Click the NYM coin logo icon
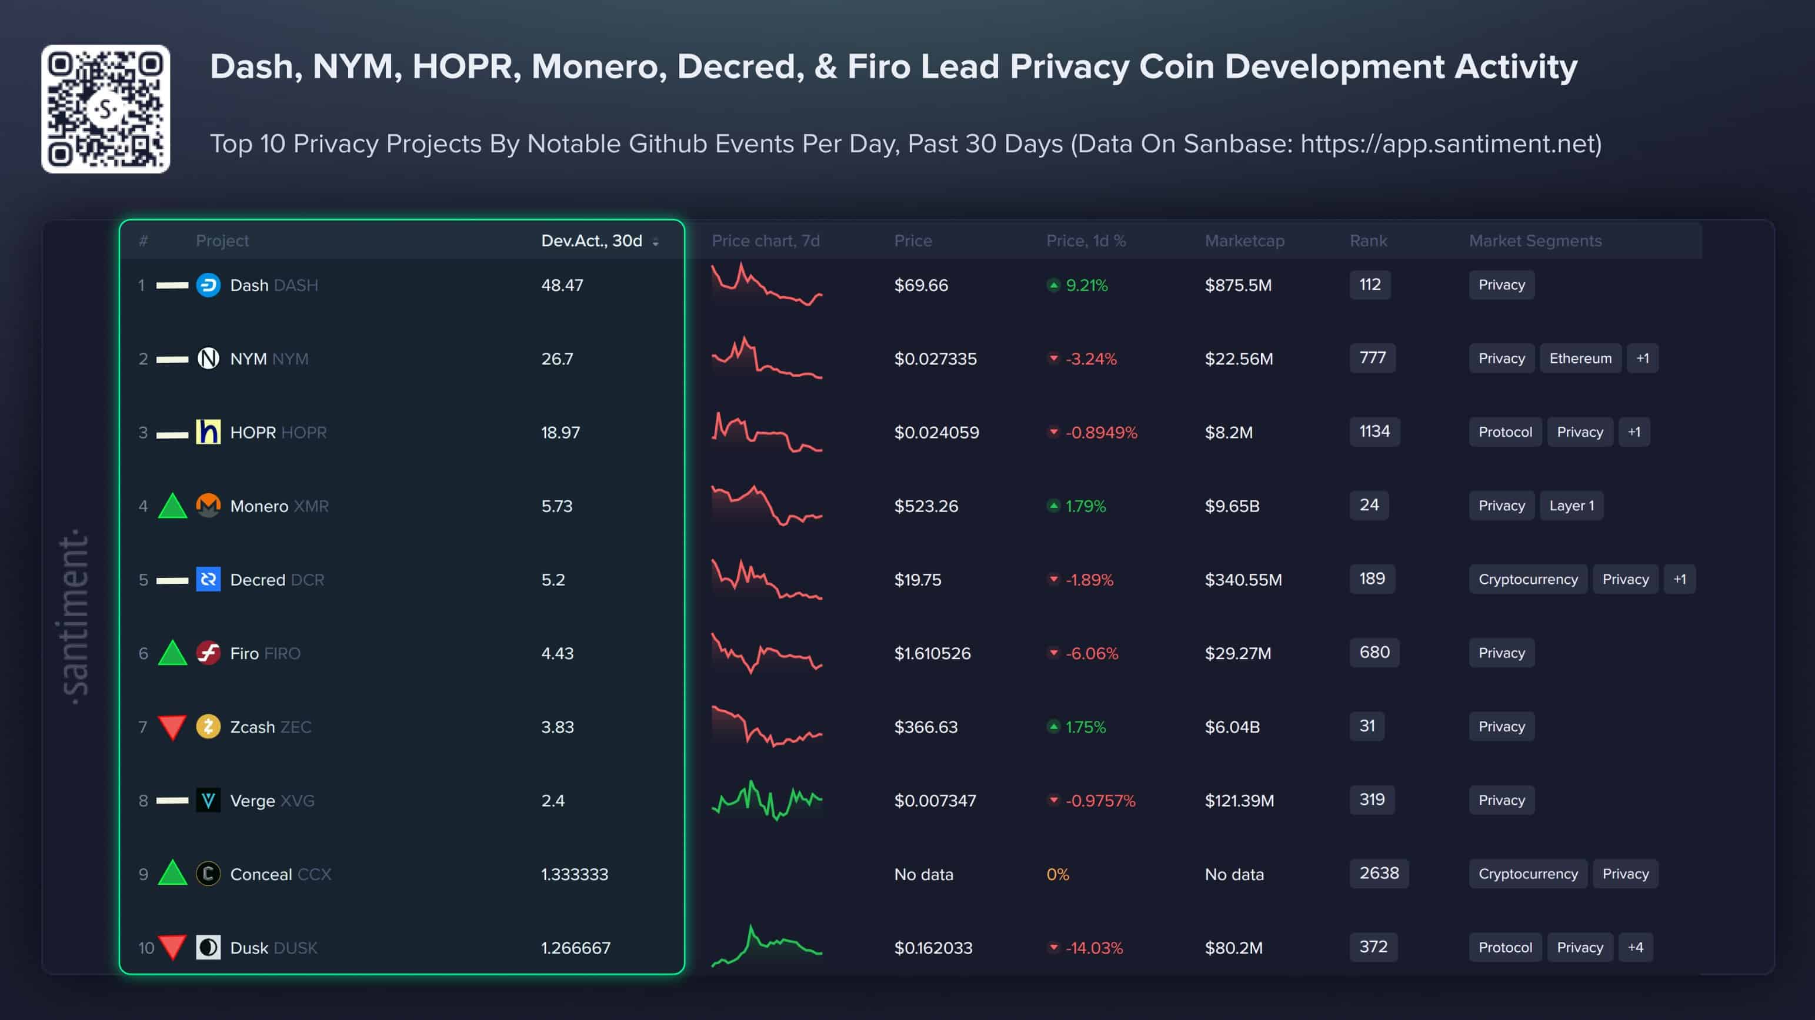1815x1020 pixels. click(208, 359)
